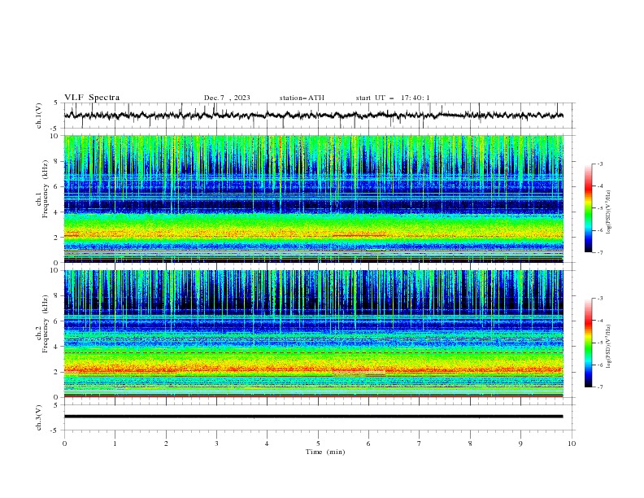The height and width of the screenshot is (498, 644).
Task: Click time axis tick label "1"
Action: tap(115, 443)
